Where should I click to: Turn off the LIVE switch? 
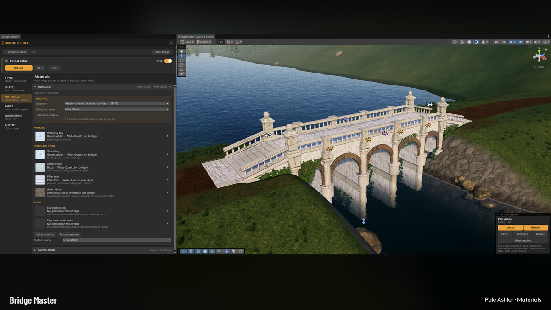(168, 61)
